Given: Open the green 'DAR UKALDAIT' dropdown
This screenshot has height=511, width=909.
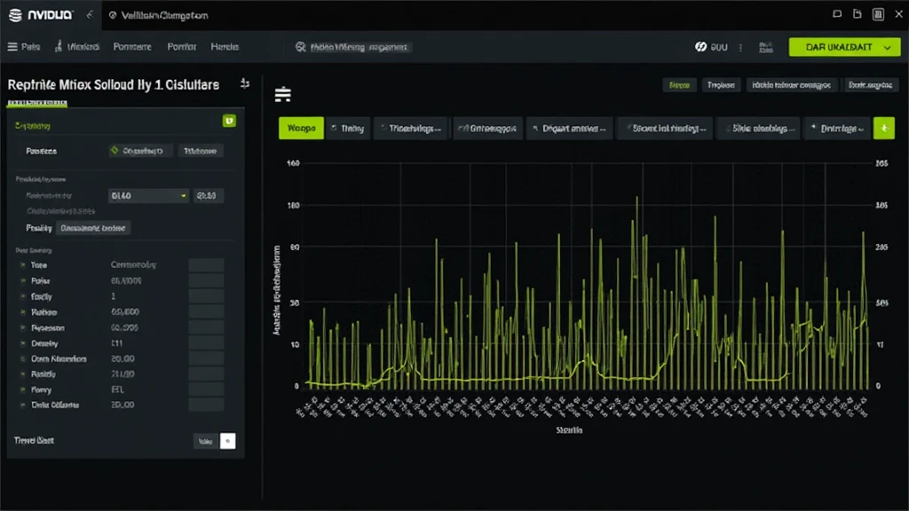Looking at the screenshot, I should pyautogui.click(x=844, y=47).
